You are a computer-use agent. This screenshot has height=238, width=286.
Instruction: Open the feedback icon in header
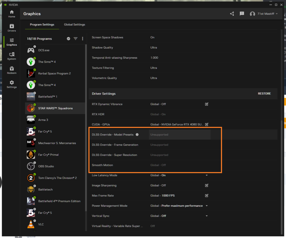tap(242, 14)
